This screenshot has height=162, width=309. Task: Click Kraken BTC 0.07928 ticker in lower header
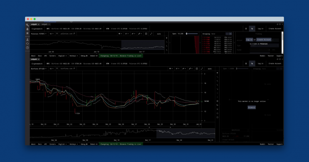coord(119,64)
